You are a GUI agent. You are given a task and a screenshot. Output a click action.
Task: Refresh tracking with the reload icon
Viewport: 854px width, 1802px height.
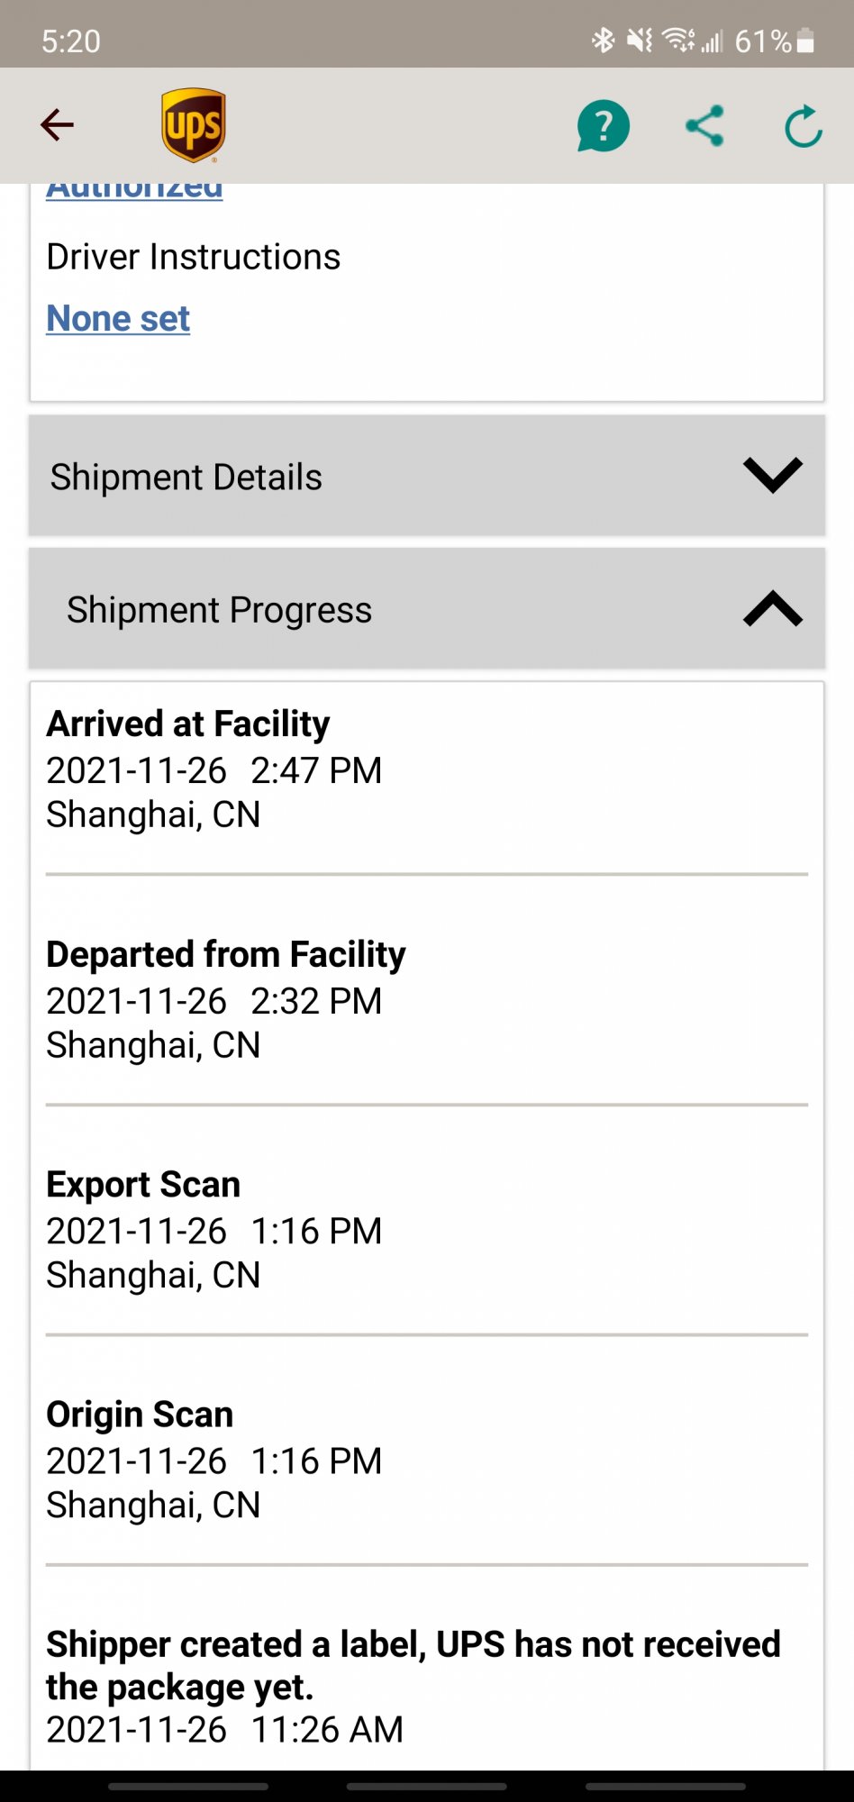[803, 126]
